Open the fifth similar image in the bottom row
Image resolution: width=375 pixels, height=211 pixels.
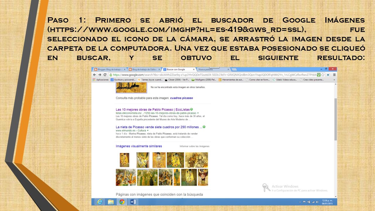point(189,177)
